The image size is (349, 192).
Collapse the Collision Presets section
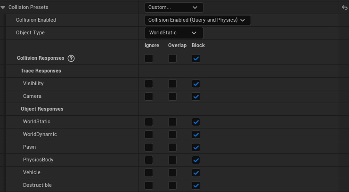point(3,8)
